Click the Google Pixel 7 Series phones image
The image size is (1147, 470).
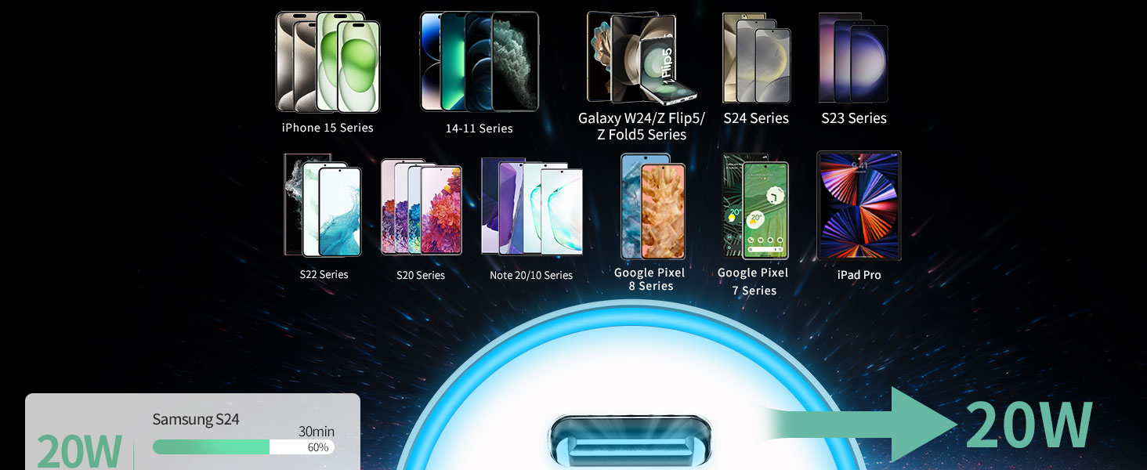point(755,207)
